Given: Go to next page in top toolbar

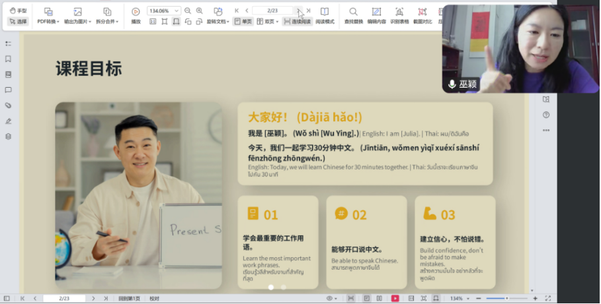Looking at the screenshot, I should pyautogui.click(x=298, y=11).
